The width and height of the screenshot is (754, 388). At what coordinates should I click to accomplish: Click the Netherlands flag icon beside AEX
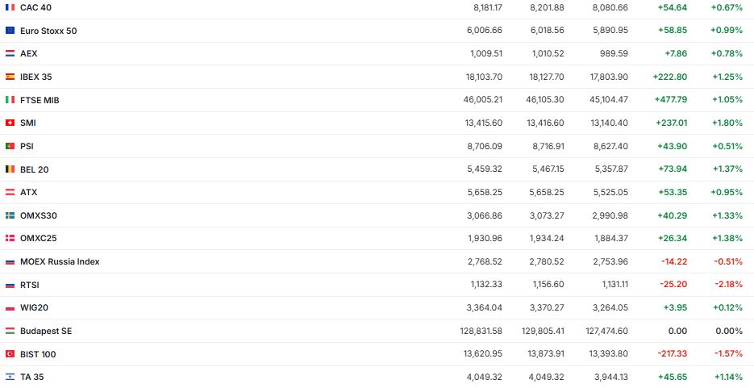pos(10,53)
